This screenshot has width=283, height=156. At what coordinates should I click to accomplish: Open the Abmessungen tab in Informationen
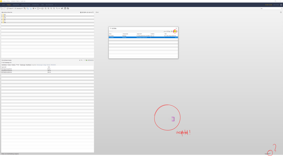[x=40, y=65]
